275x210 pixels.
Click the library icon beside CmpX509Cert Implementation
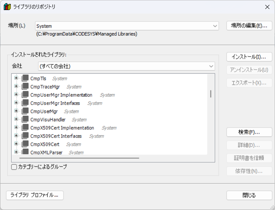tap(25, 128)
